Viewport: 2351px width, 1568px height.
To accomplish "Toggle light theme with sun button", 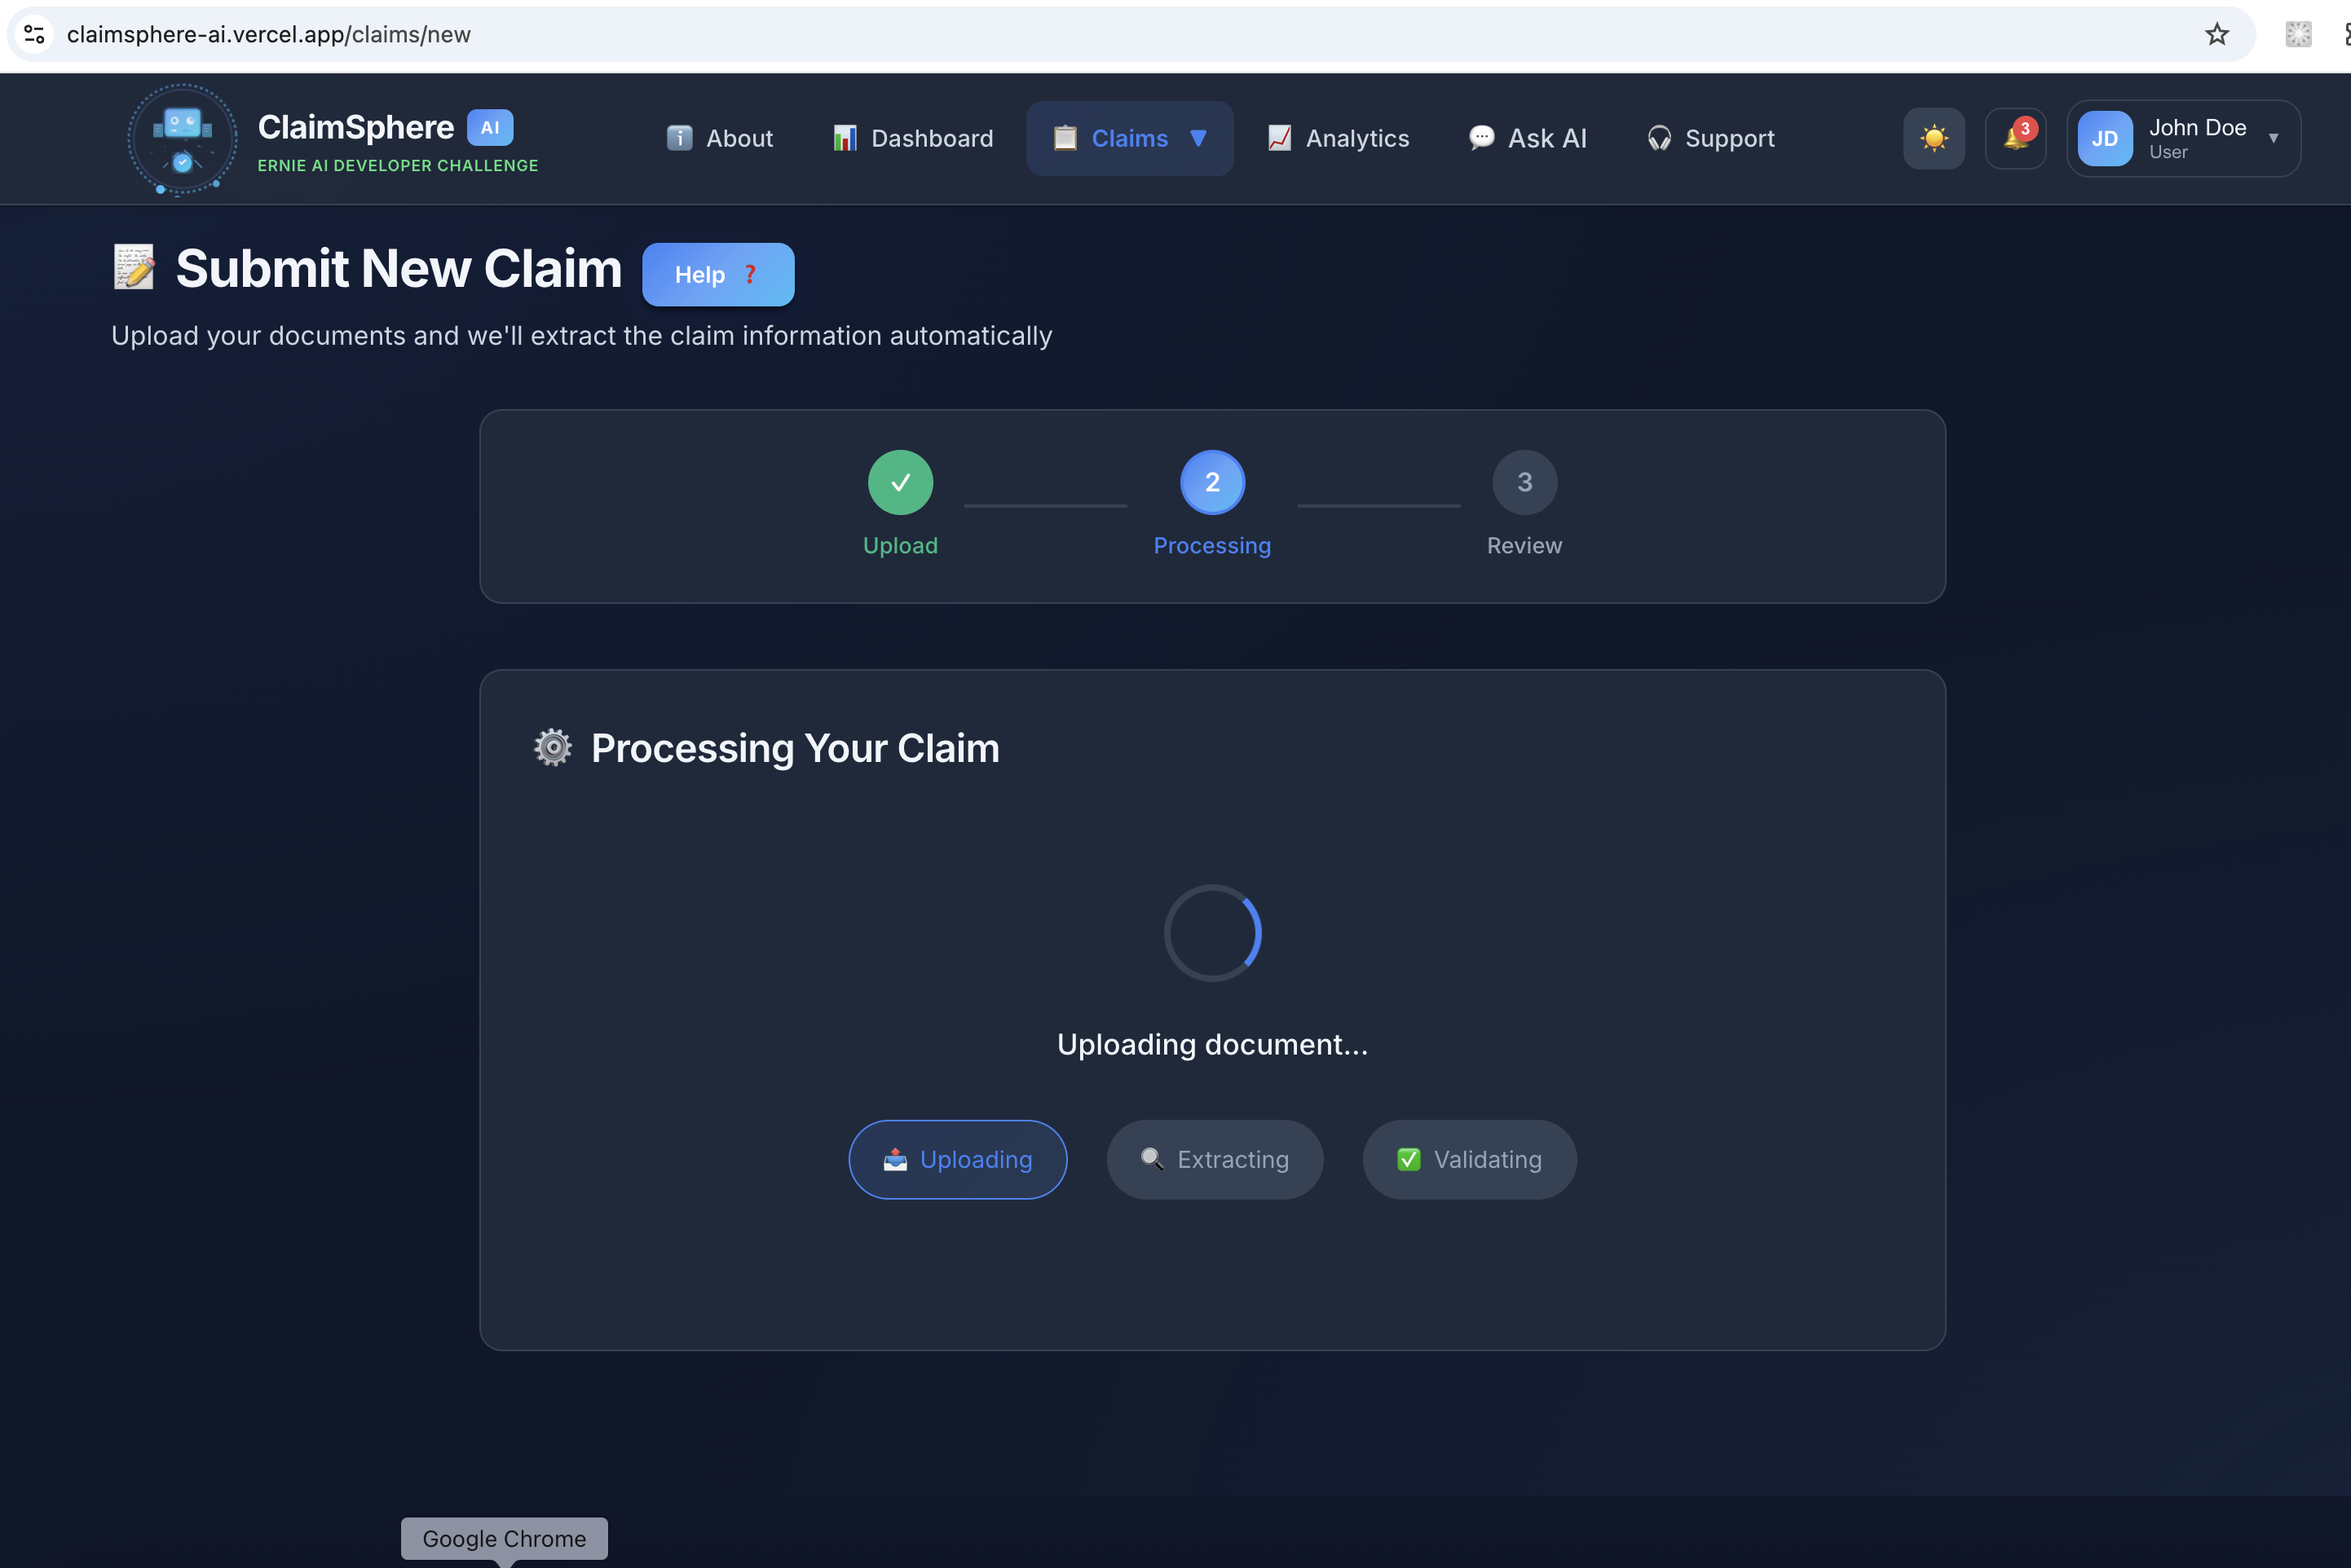I will pos(1933,139).
